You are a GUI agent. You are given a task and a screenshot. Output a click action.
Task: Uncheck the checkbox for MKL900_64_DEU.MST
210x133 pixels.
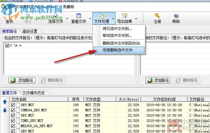tap(13, 126)
